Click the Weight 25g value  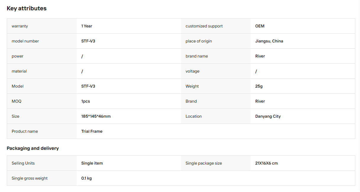(259, 86)
